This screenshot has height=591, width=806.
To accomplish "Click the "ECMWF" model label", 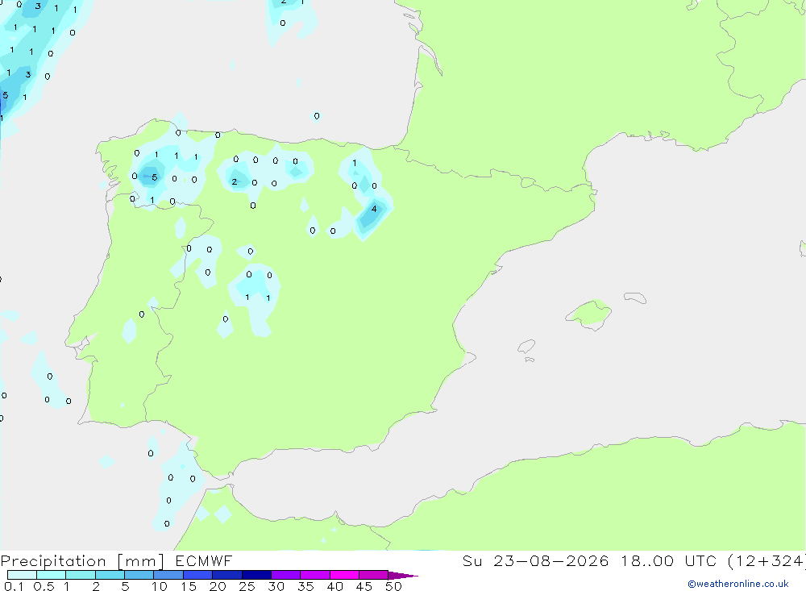I will 204,560.
